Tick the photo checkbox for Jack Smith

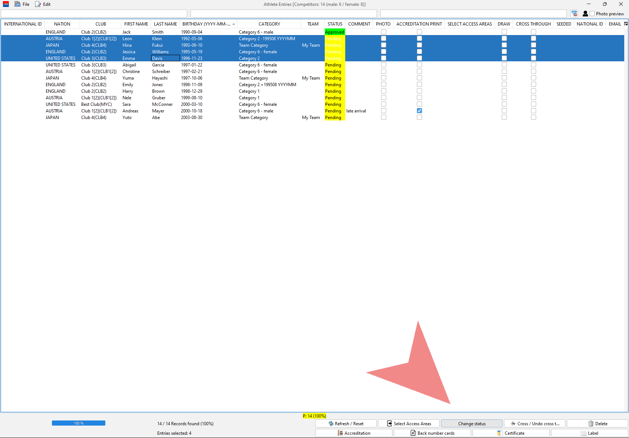coord(384,32)
